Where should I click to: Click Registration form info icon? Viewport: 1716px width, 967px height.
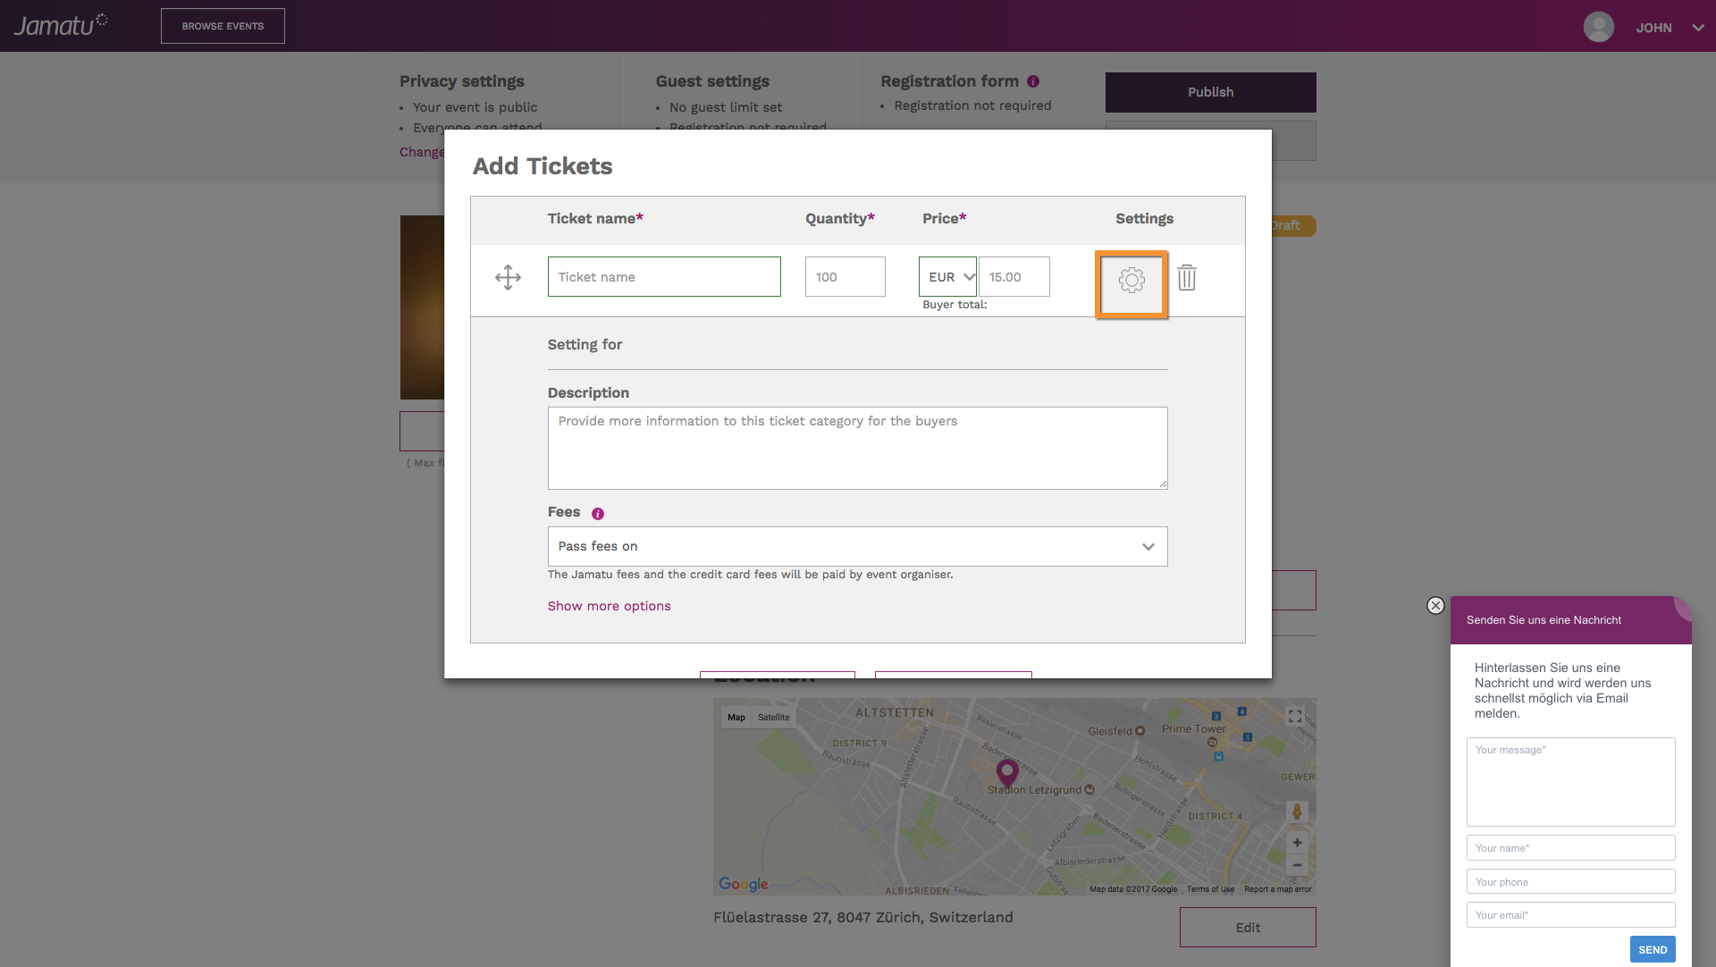pos(1033,81)
